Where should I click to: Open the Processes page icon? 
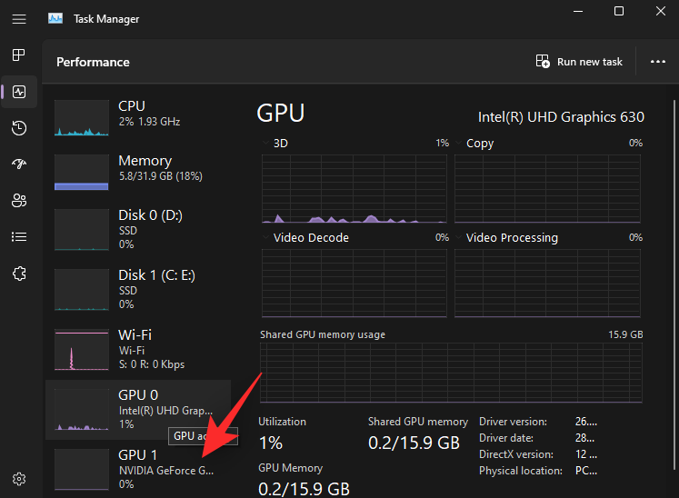tap(18, 55)
